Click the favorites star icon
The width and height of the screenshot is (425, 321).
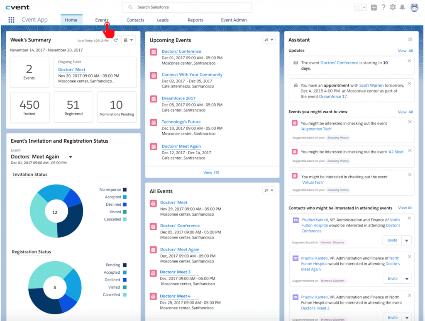pos(358,7)
